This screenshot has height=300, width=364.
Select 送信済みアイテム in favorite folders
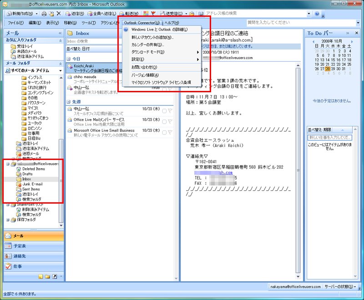click(30, 56)
